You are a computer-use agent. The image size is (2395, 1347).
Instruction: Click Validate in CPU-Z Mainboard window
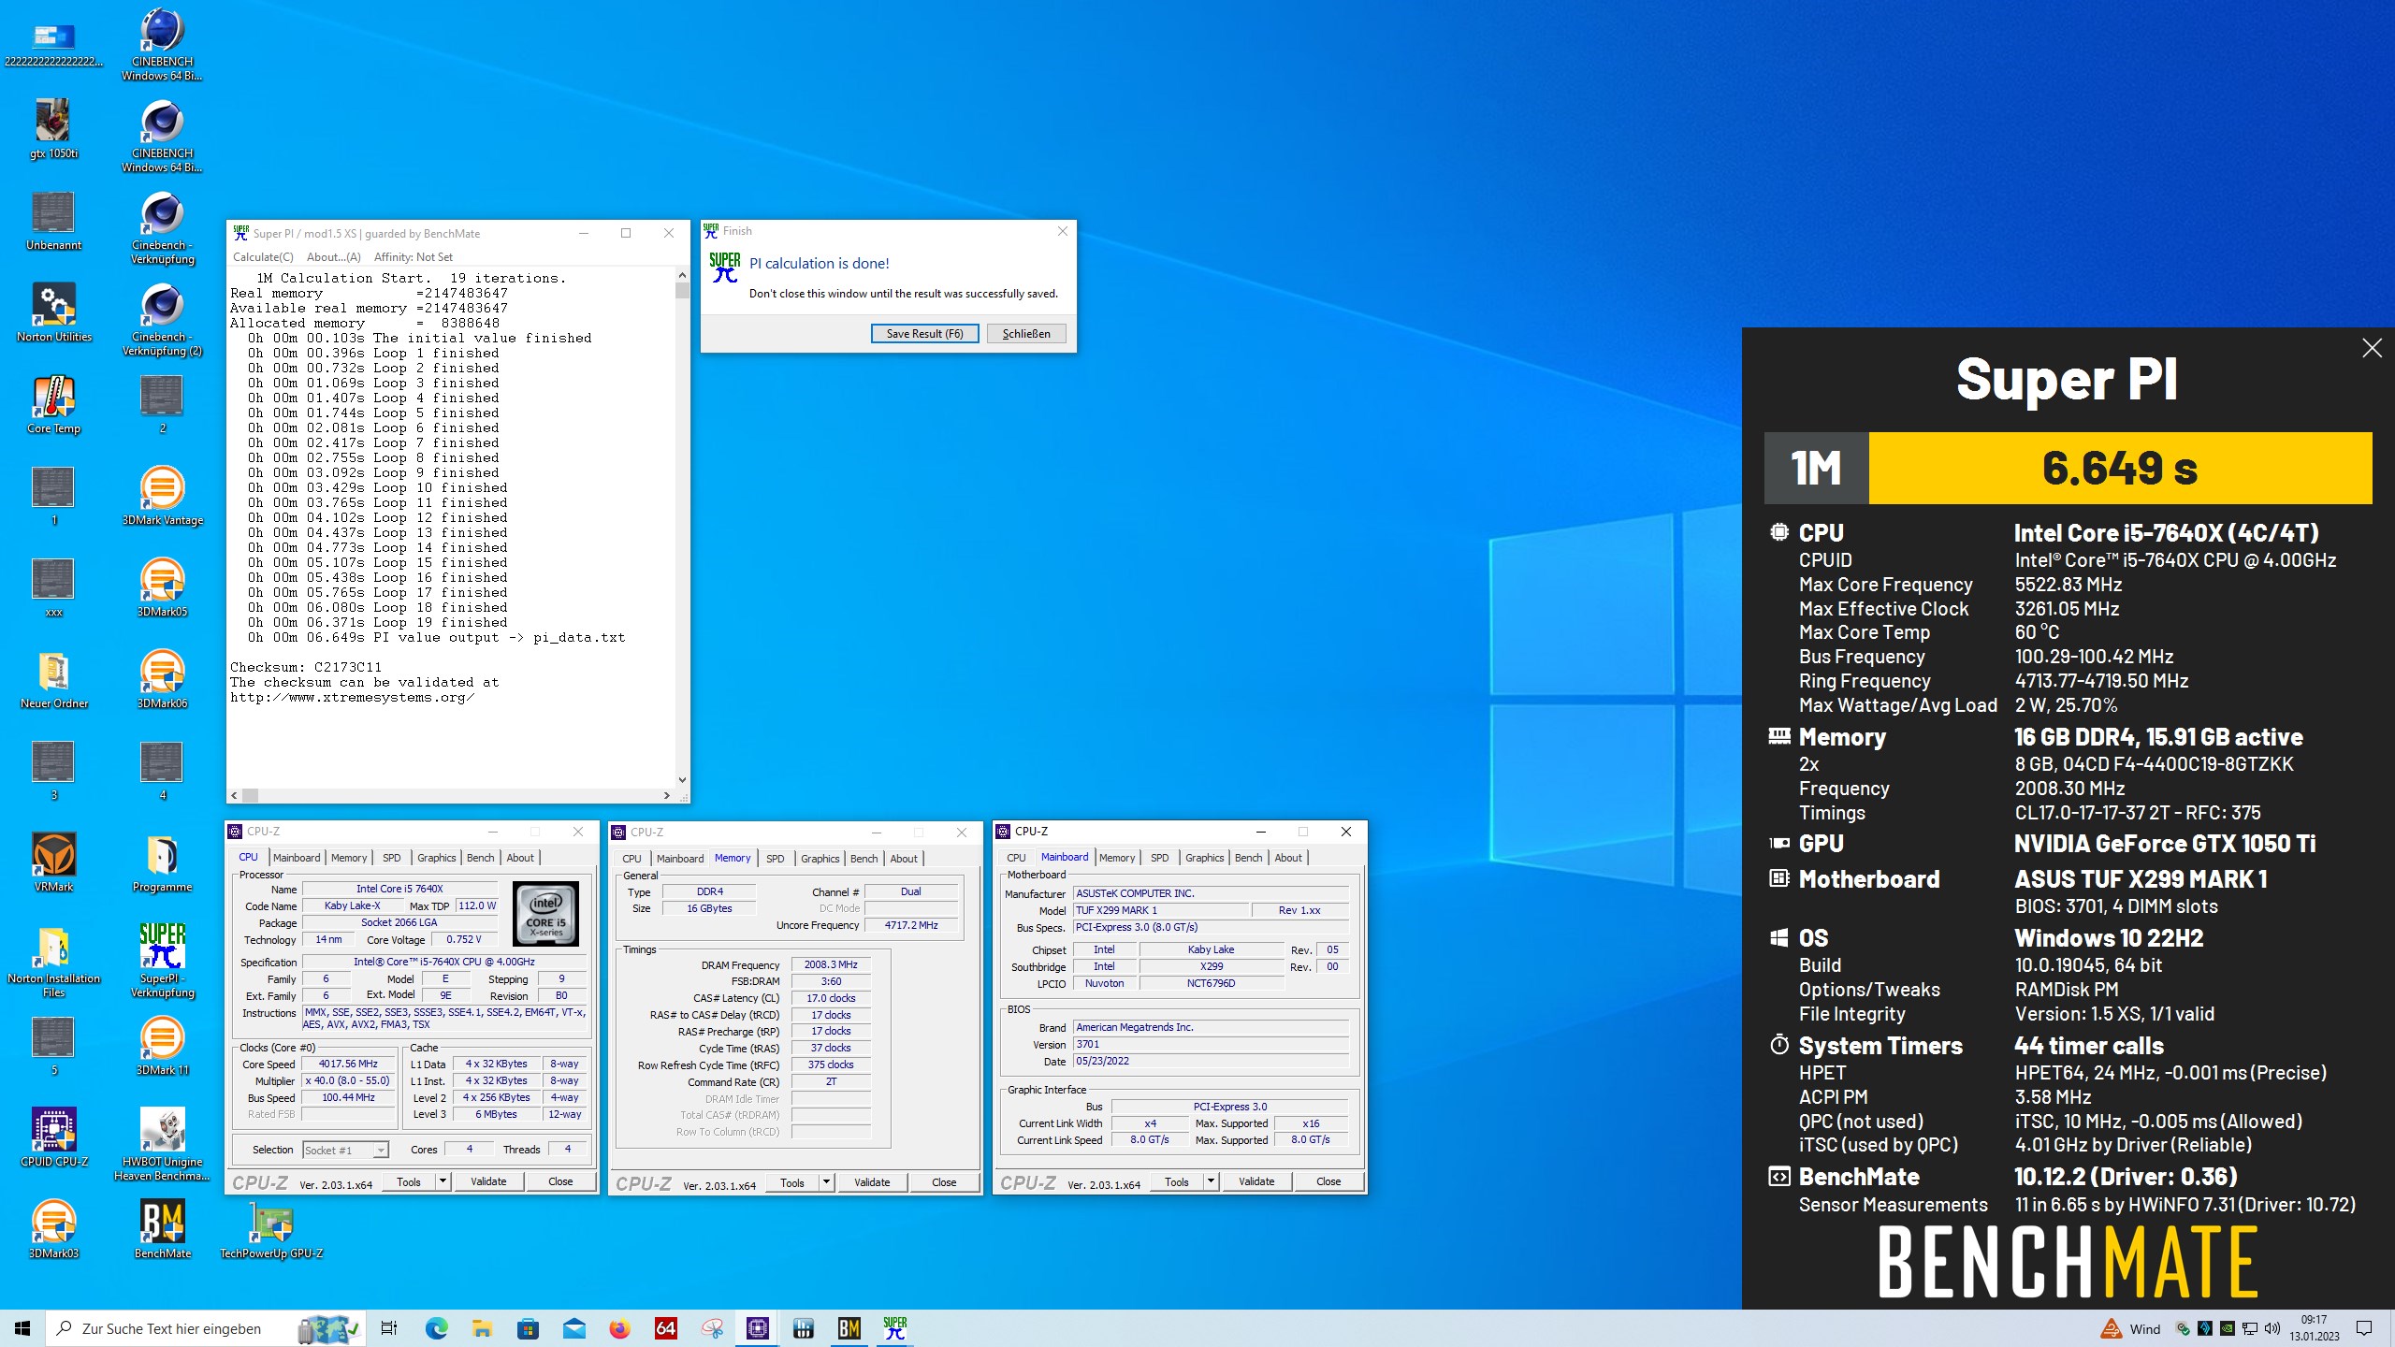(x=1256, y=1181)
